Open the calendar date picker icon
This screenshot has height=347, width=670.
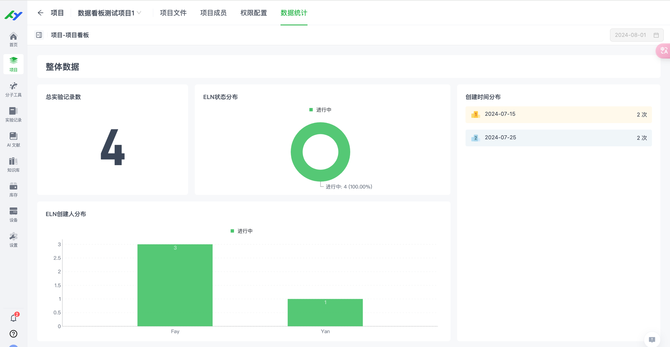click(x=656, y=35)
